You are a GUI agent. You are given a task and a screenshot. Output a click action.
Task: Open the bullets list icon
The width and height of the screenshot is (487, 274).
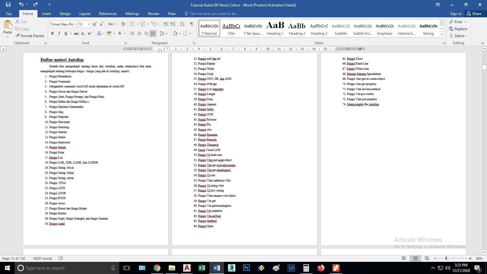132,24
